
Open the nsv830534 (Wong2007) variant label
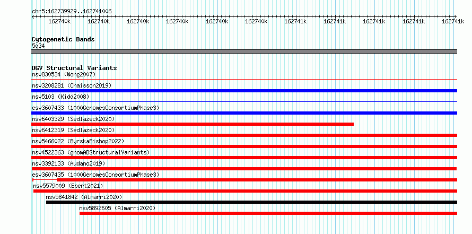click(64, 74)
